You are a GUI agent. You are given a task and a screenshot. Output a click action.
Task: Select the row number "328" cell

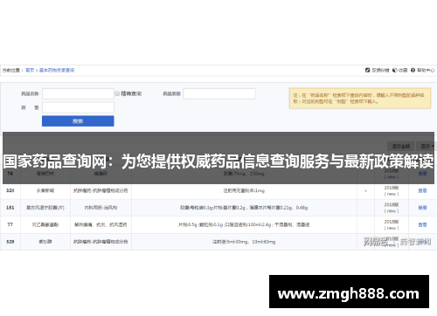tap(10, 190)
